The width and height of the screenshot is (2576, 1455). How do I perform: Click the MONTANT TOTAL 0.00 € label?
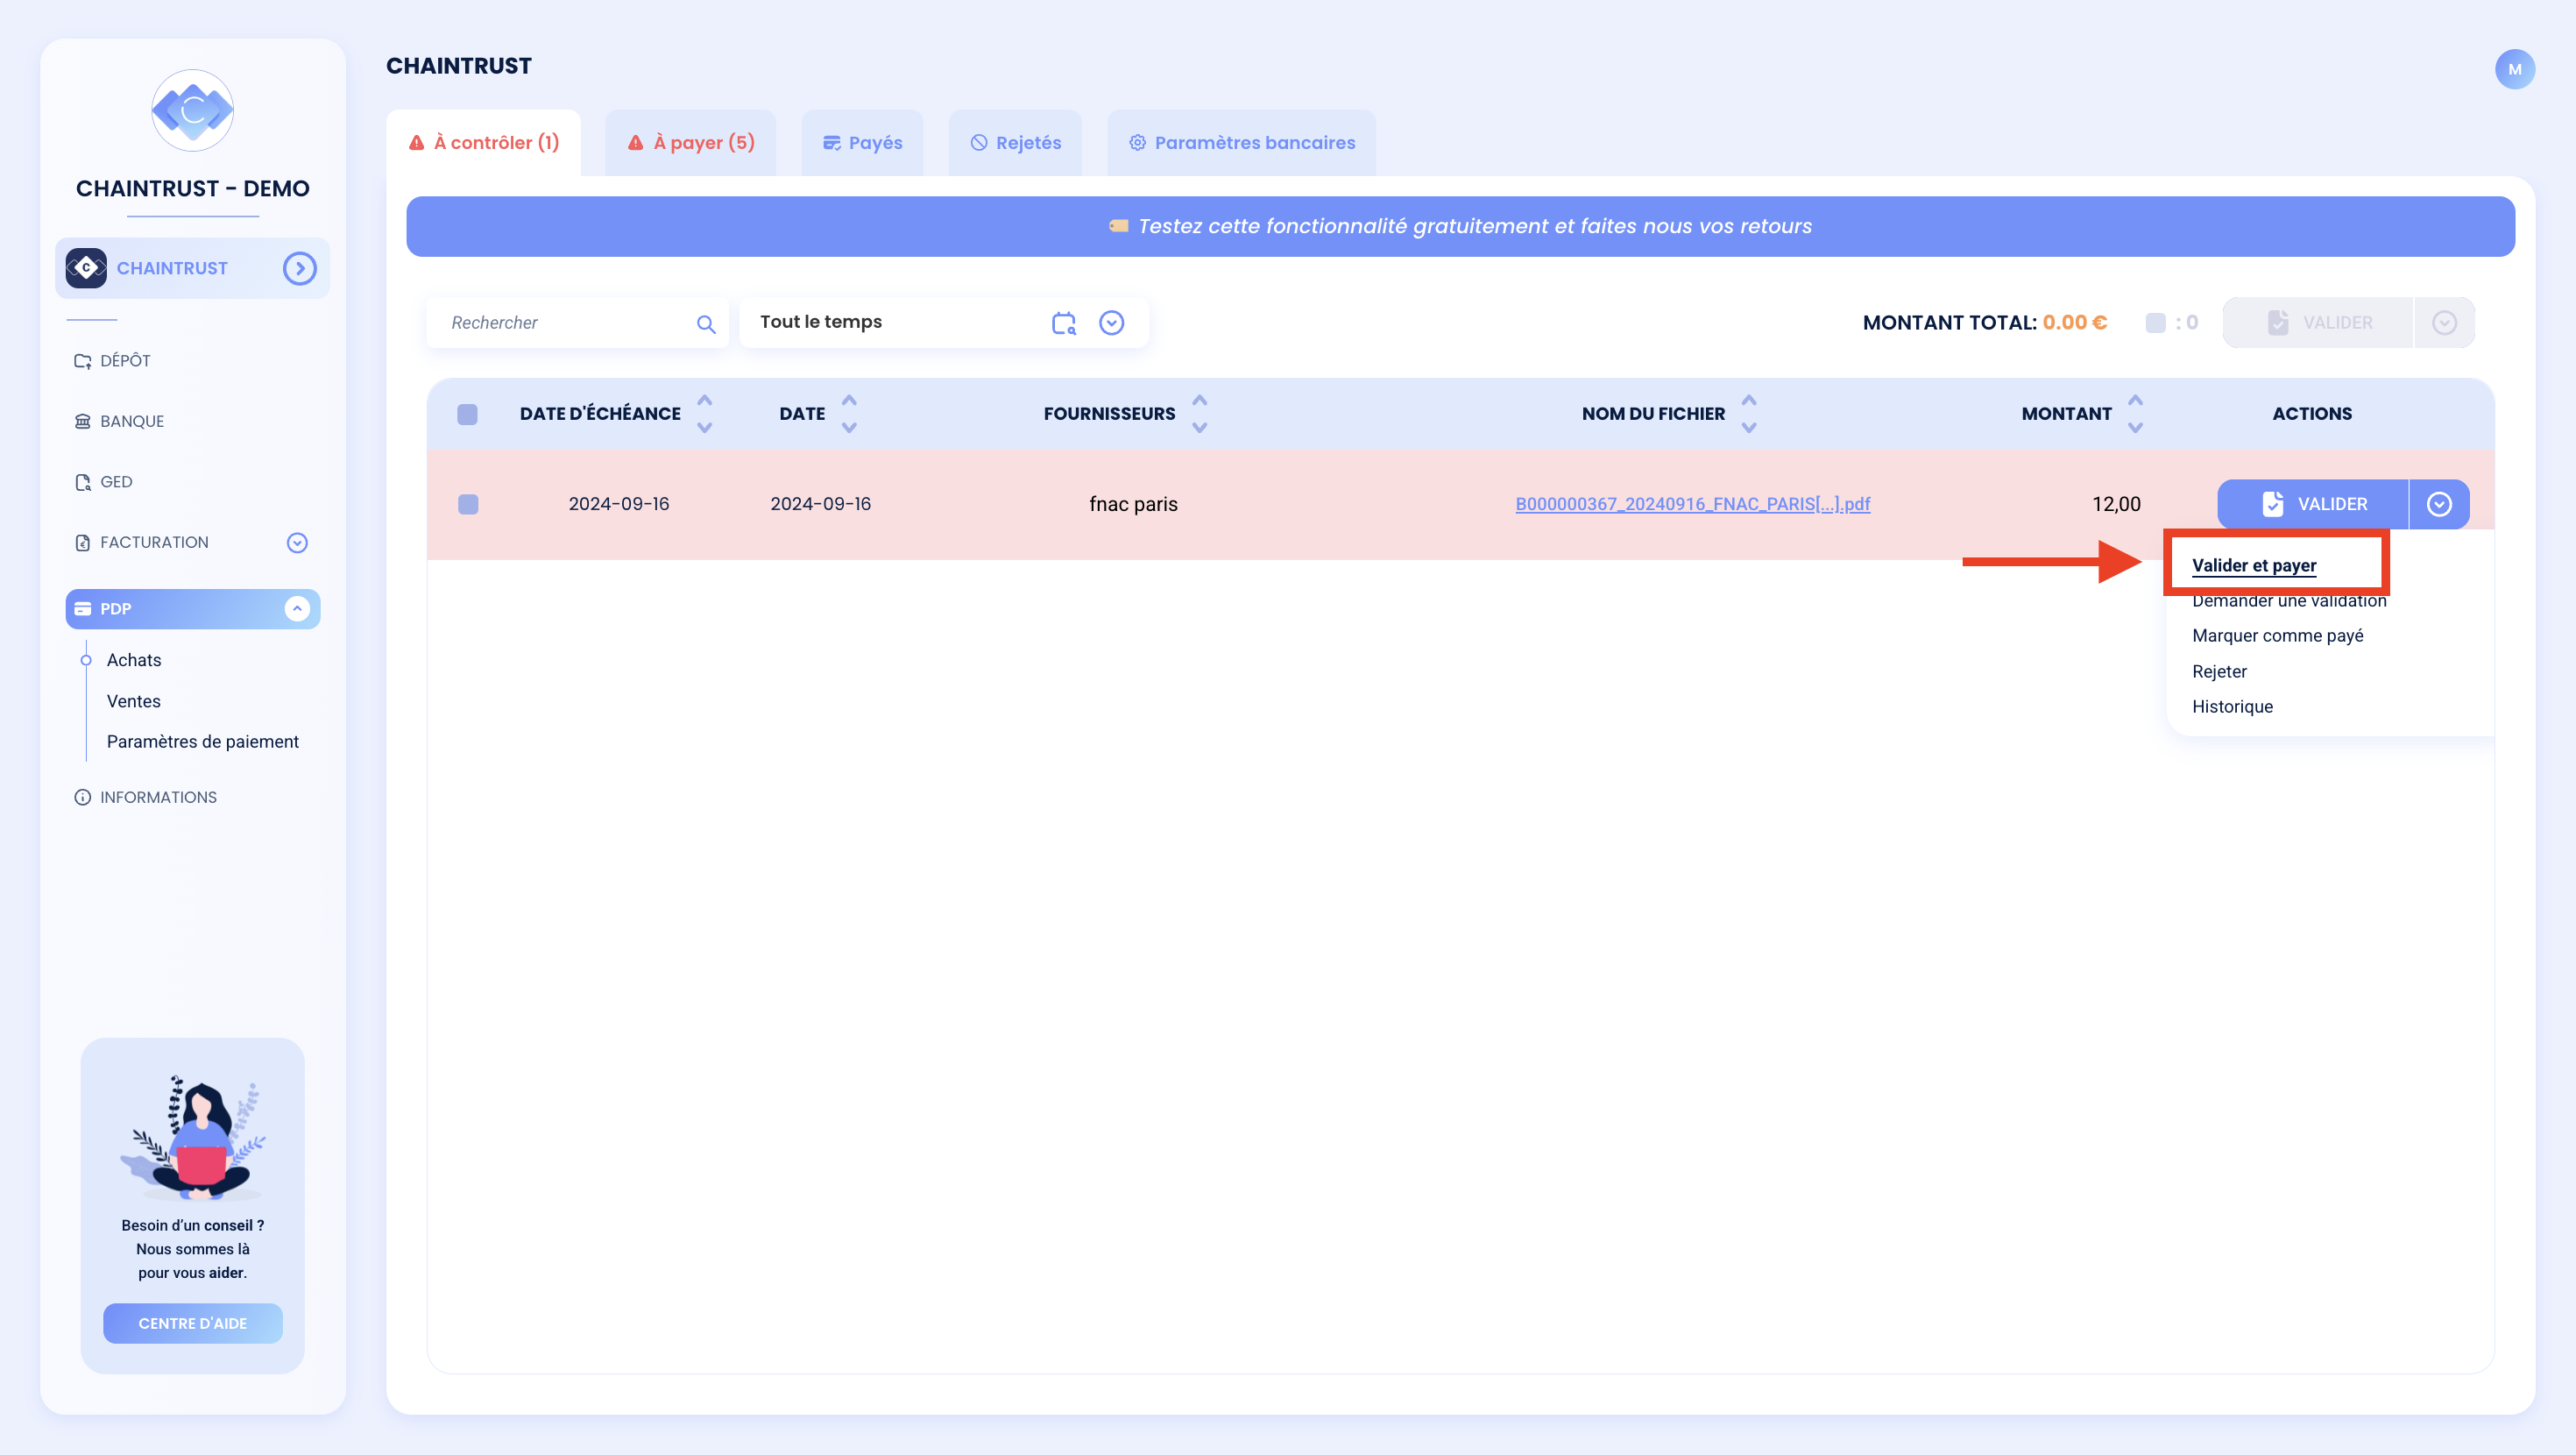[1984, 323]
